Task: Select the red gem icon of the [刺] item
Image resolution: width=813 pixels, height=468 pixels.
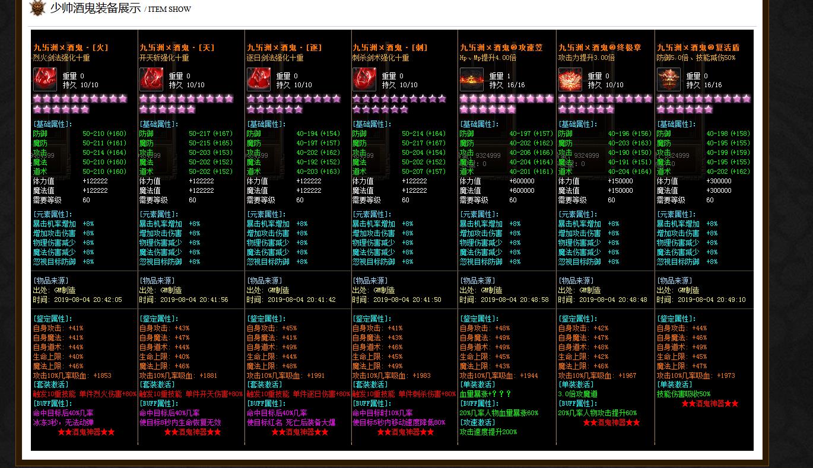Action: point(364,80)
